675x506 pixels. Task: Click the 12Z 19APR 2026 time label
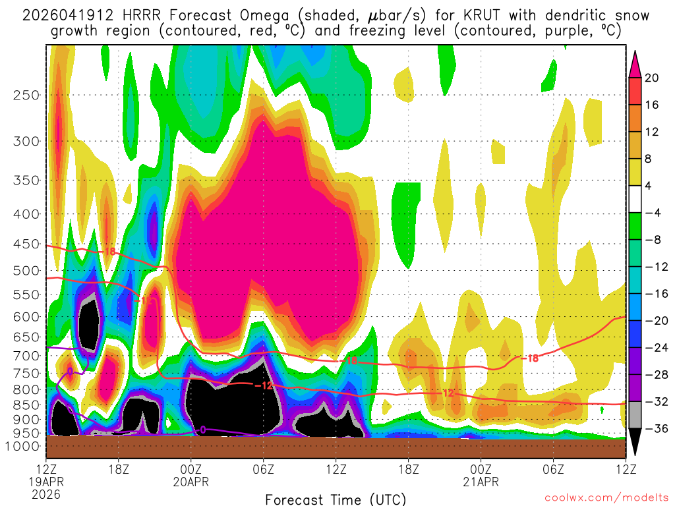point(46,482)
